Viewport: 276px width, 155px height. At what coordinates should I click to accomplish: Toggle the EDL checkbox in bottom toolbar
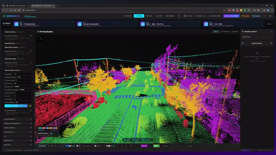(77, 146)
